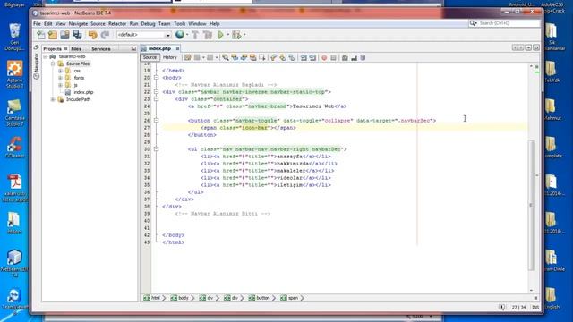Image resolution: width=573 pixels, height=322 pixels.
Task: Click the Stop Macro Recording icon
Action: pos(333,57)
